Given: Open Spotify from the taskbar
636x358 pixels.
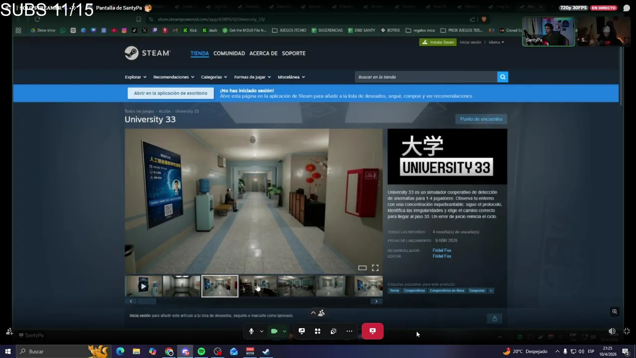Looking at the screenshot, I should 201,352.
